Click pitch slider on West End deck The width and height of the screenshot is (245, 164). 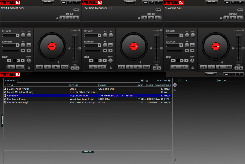(x=75, y=49)
